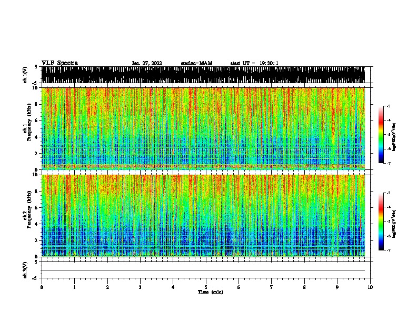Image resolution: width=417 pixels, height=322 pixels.
Task: Click the ch.1 "Frequency (kHz)" axis label
Action: tap(29, 123)
